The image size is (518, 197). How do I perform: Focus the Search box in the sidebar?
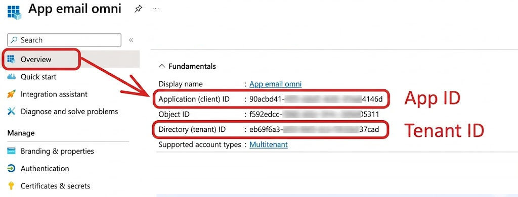64,40
